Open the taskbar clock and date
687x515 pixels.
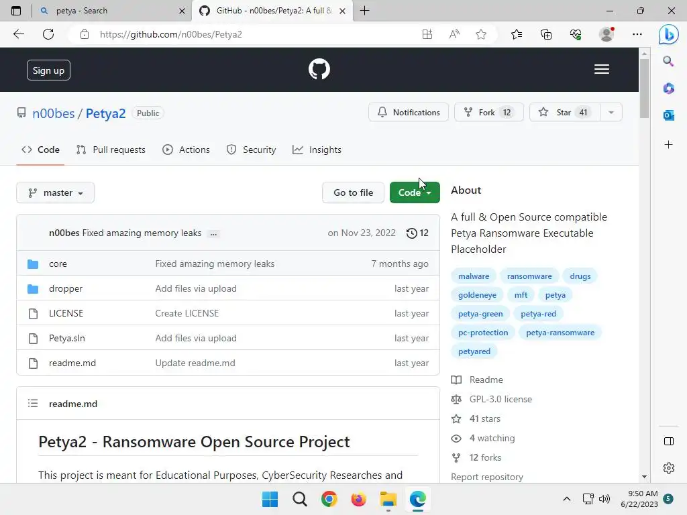[639, 499]
